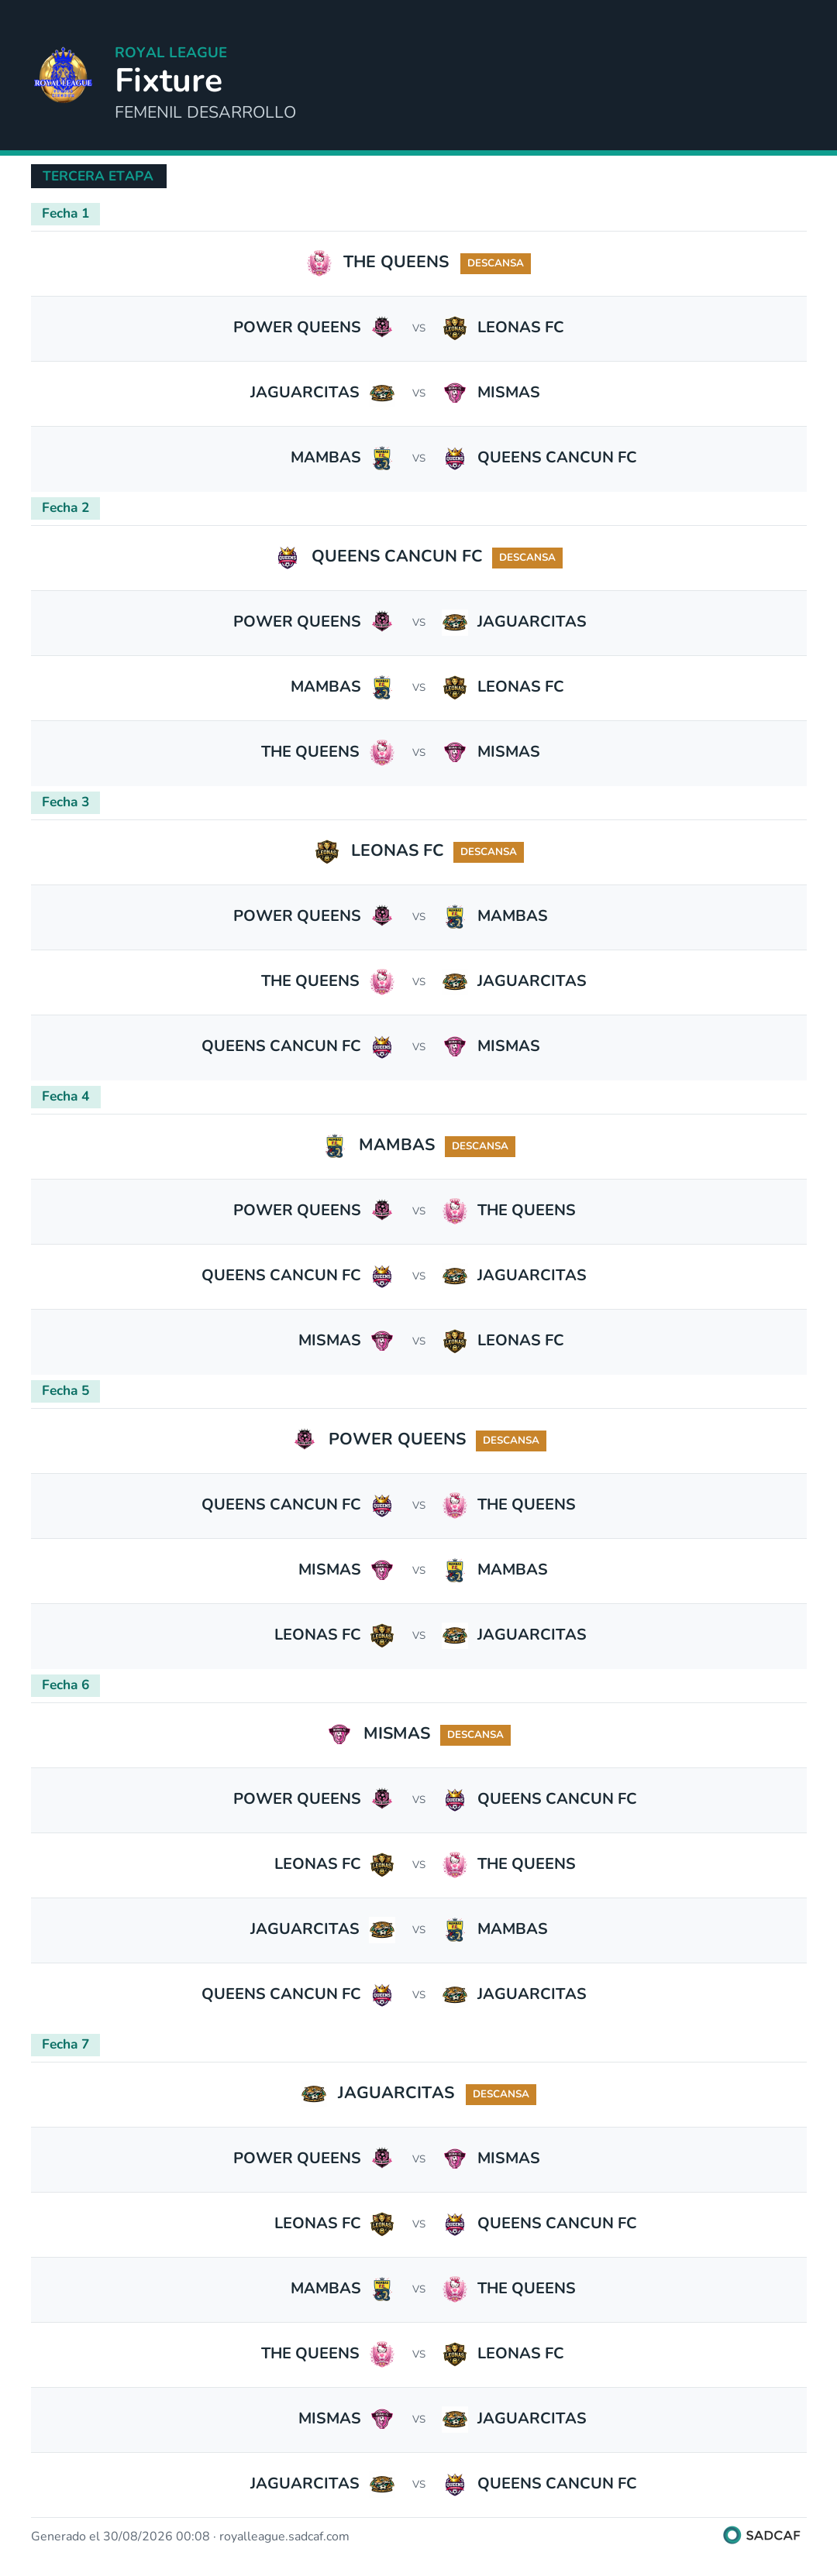Click Leonas FC badge in Fecha 3 descansa row
The width and height of the screenshot is (837, 2576).
(326, 852)
